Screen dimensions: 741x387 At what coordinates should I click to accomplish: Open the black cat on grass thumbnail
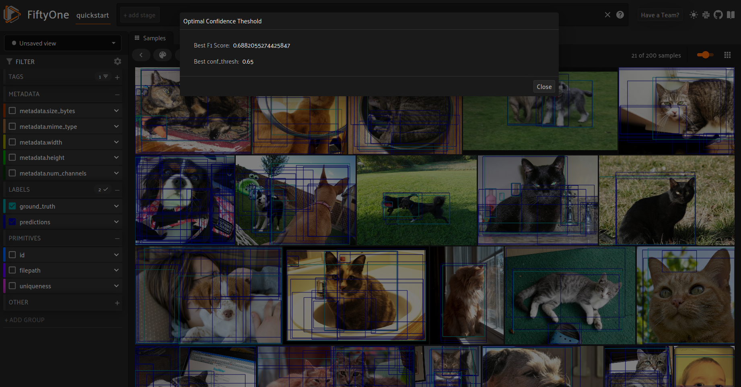pyautogui.click(x=667, y=201)
